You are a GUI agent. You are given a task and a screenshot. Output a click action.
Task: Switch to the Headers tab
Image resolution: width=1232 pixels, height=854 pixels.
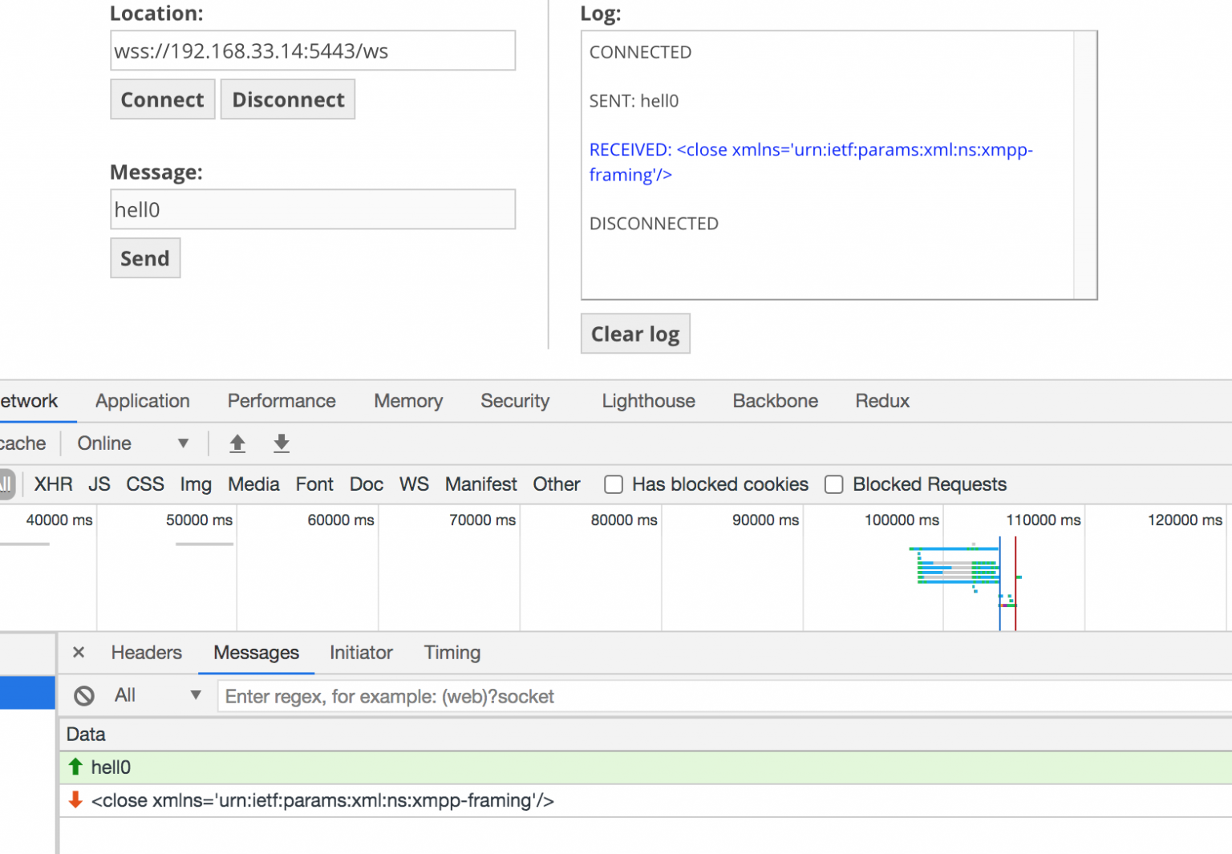pyautogui.click(x=146, y=653)
